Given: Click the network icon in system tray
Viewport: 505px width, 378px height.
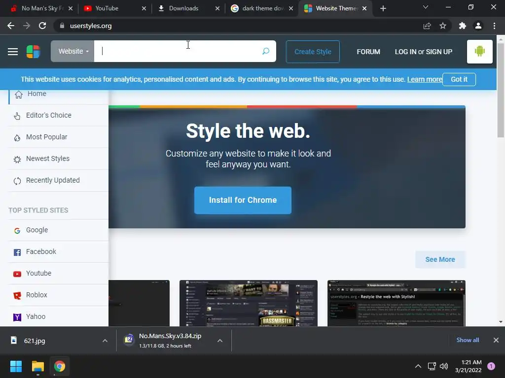Looking at the screenshot, I should click(x=432, y=366).
